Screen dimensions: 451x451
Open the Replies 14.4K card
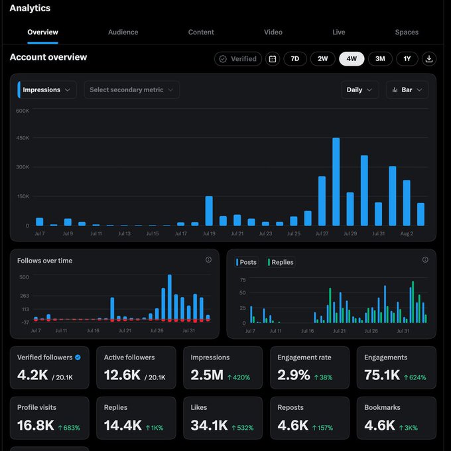136,418
